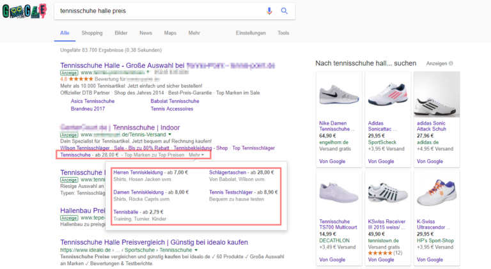
Task: Focus the search box with tennisschuhe query
Action: click(x=160, y=11)
